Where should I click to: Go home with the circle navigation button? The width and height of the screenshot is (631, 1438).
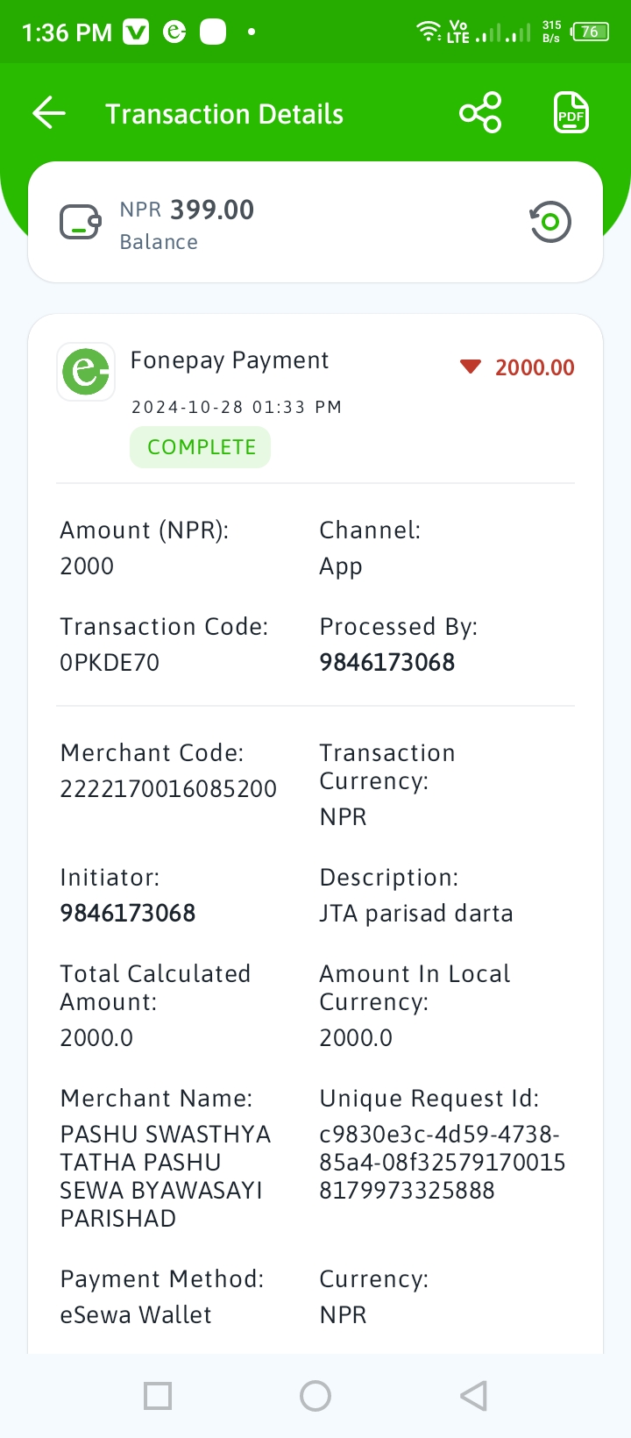[315, 1395]
